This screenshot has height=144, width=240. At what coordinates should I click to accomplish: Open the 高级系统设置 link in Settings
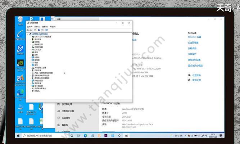(x=194, y=60)
